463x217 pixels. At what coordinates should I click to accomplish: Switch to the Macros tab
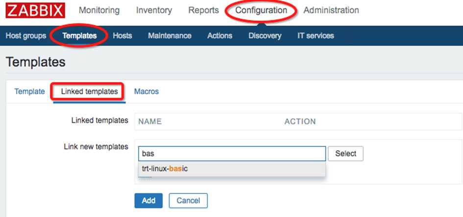146,91
